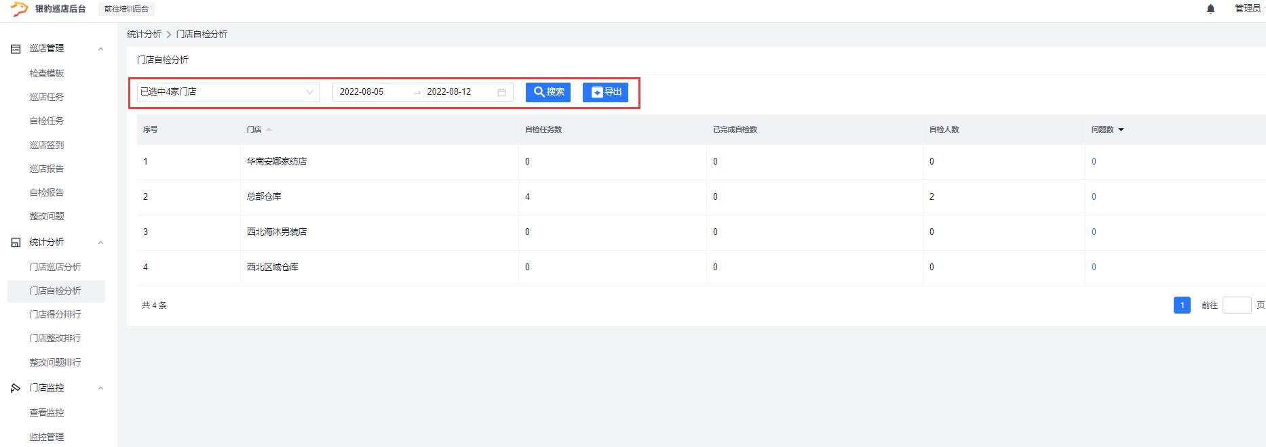The image size is (1266, 447).
Task: Click the page-jump input field
Action: pyautogui.click(x=1236, y=305)
